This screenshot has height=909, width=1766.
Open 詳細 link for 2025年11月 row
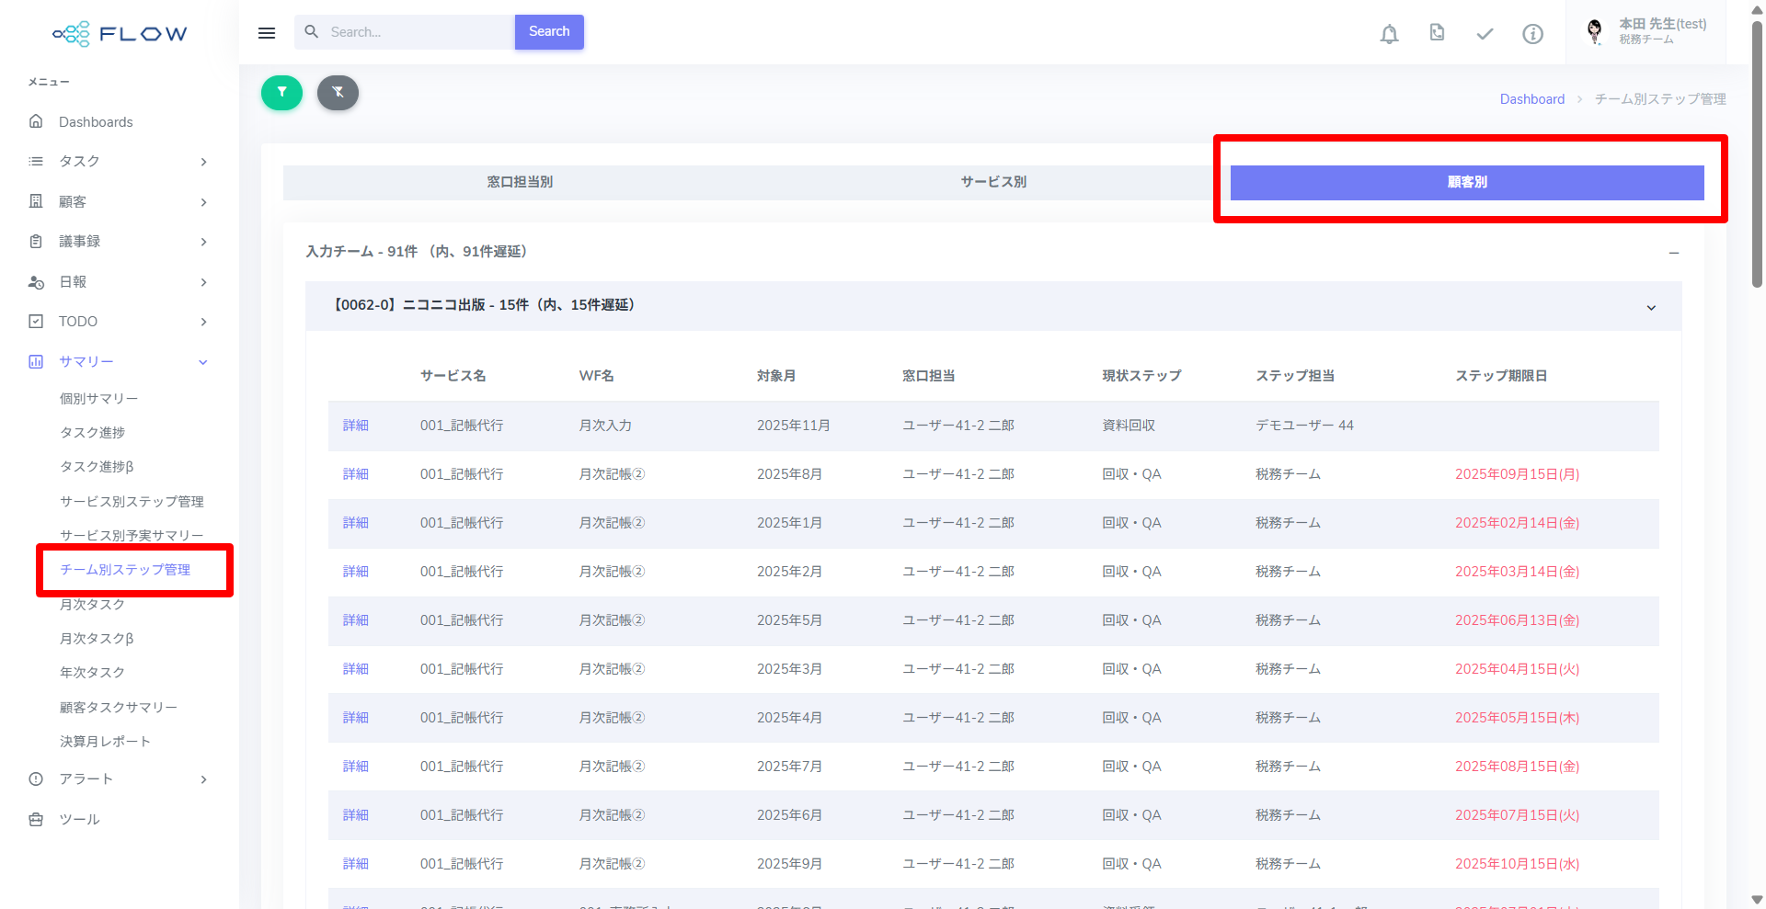pyautogui.click(x=356, y=426)
